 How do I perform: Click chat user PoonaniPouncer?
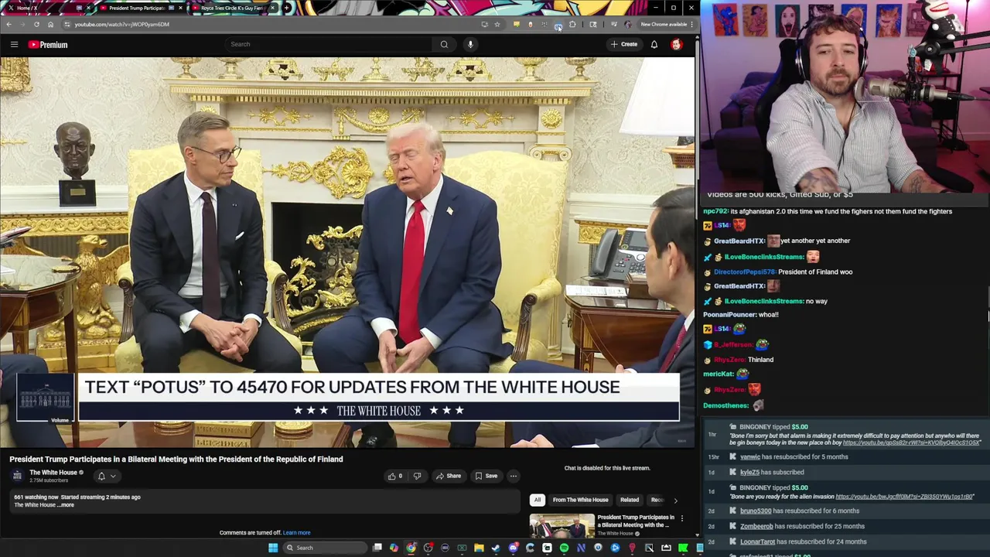(729, 315)
